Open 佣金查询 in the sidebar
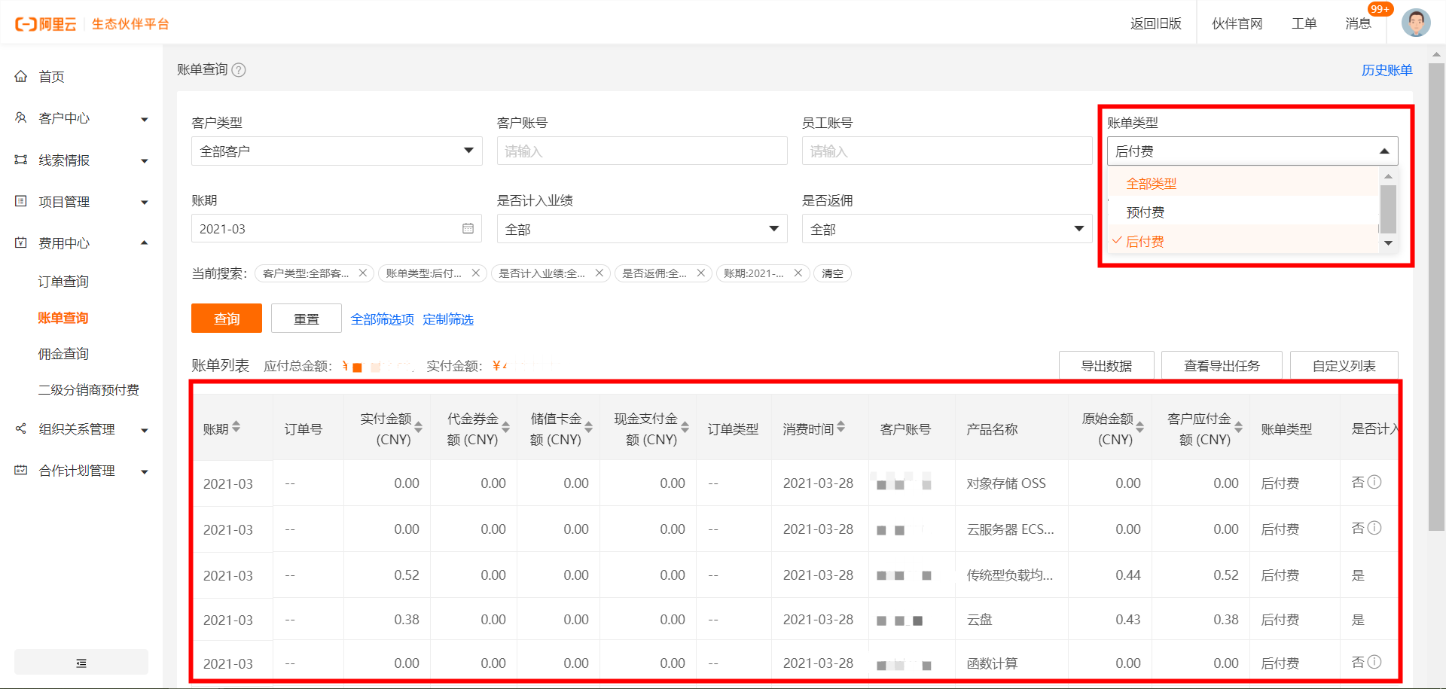This screenshot has width=1446, height=689. tap(63, 354)
